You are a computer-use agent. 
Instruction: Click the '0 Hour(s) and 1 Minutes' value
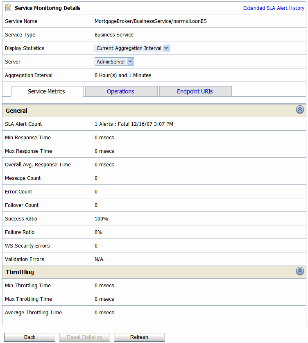click(x=123, y=75)
